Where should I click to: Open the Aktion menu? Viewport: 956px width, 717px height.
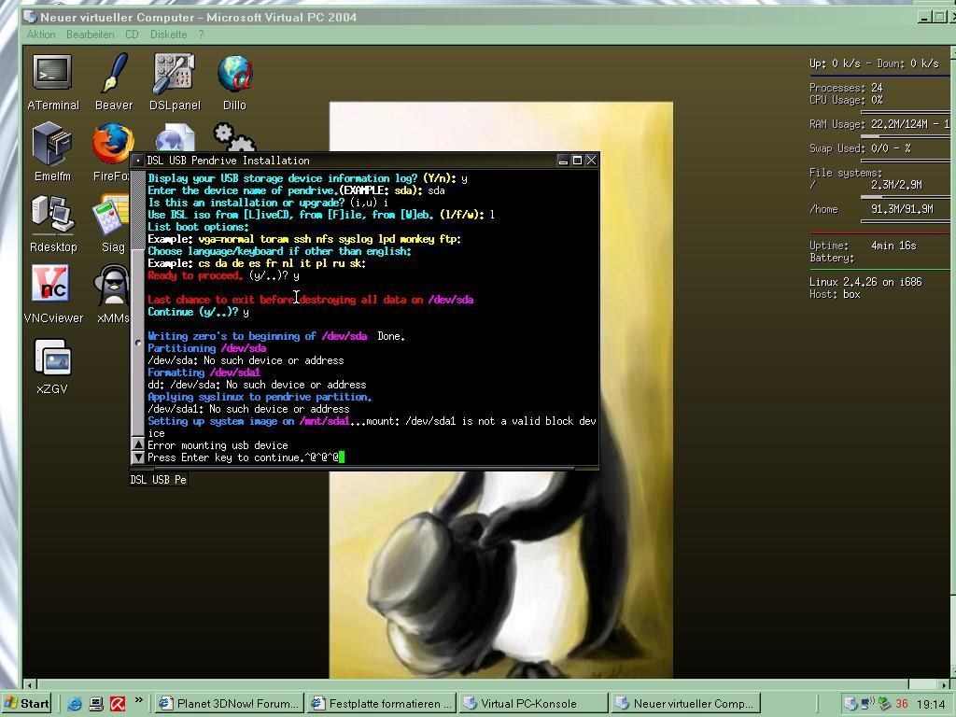41,35
